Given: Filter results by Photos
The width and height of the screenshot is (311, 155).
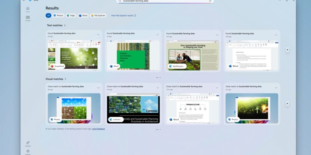Looking at the screenshot, I should [x=58, y=15].
